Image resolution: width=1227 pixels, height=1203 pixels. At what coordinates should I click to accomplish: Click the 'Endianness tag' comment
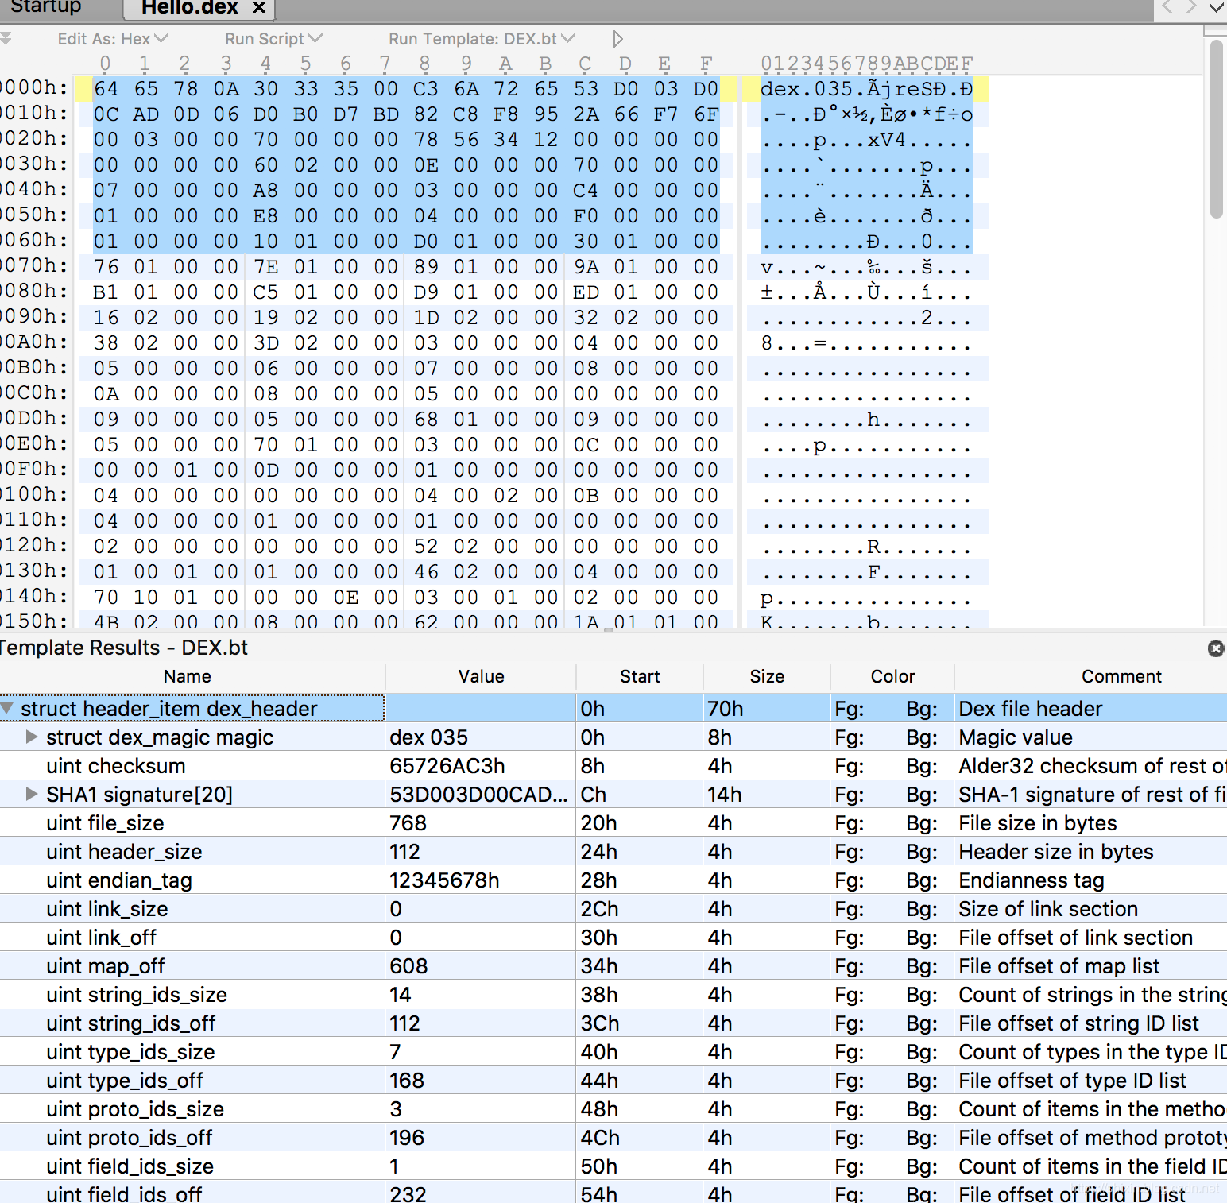coord(1032,880)
